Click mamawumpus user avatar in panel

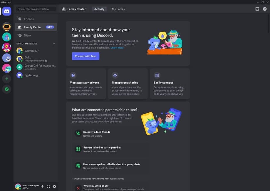[18, 186]
